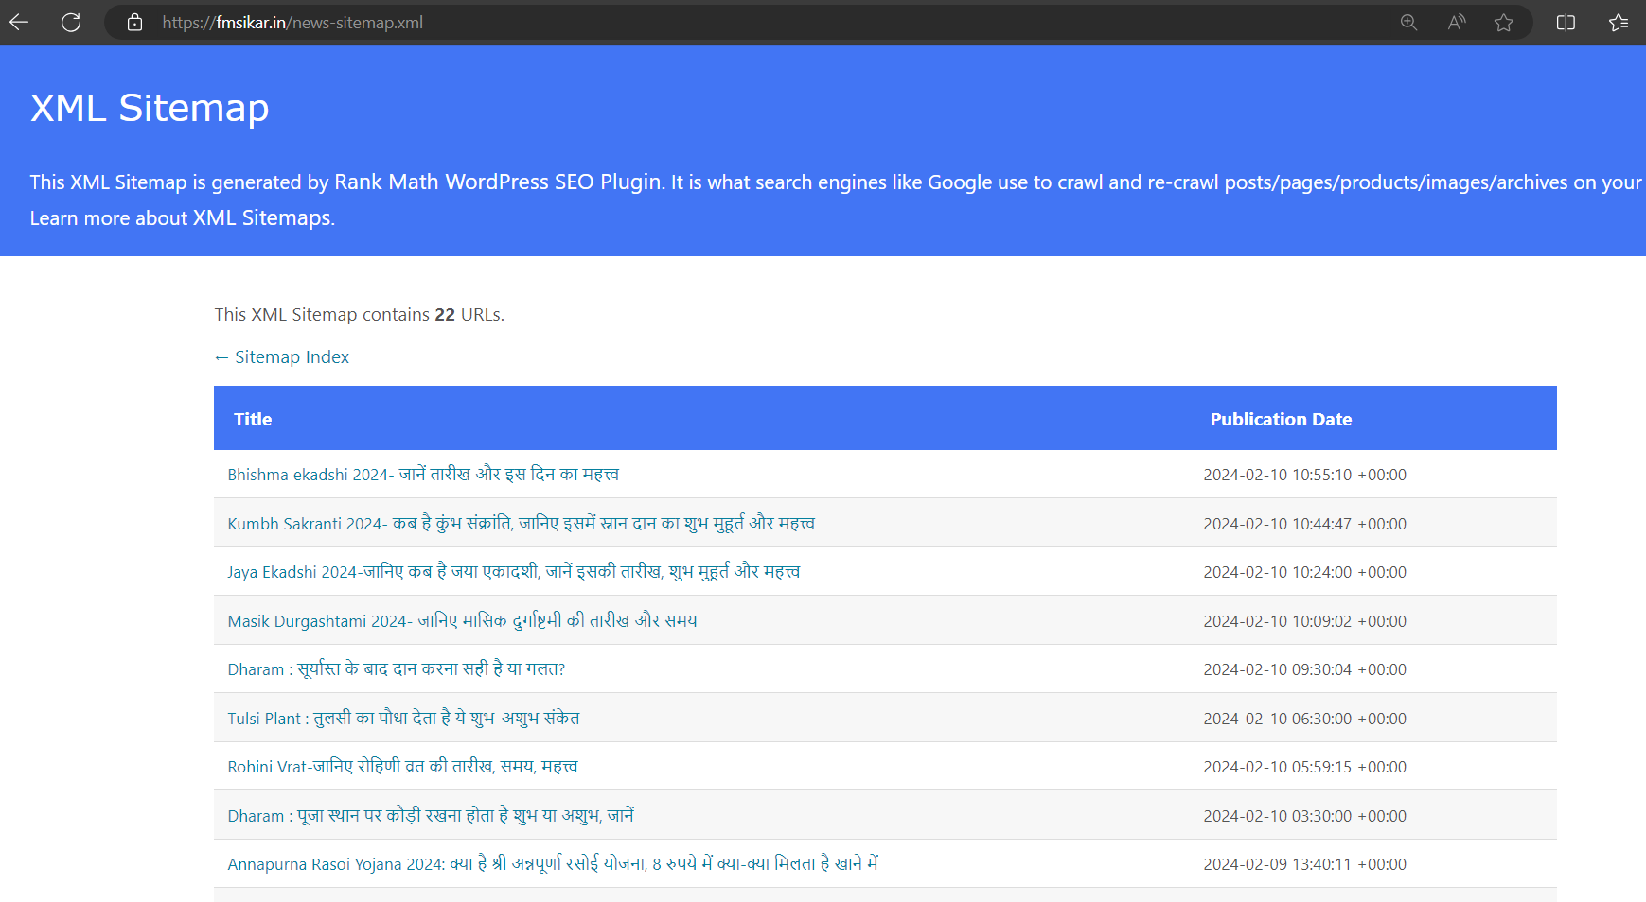1646x902 pixels.
Task: Start Read Aloud from address bar
Action: pos(1457,22)
